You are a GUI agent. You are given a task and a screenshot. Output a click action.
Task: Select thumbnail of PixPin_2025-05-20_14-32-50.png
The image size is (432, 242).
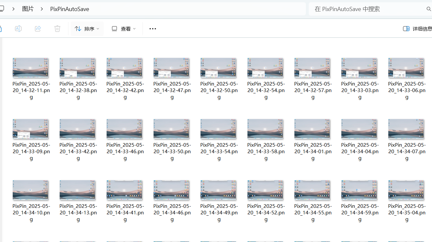(218, 68)
